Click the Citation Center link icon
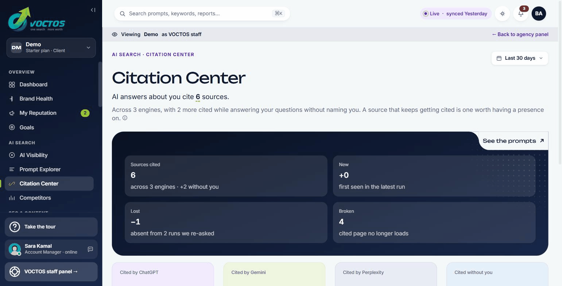Screen dimensions: 562x286 (x=12, y=184)
